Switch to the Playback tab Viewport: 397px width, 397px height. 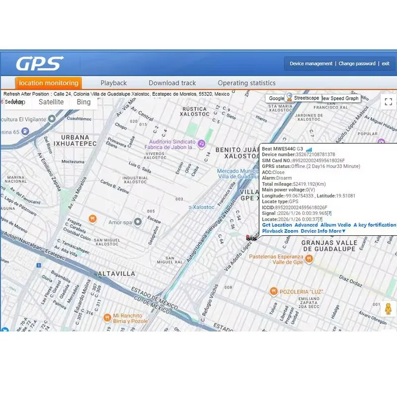click(114, 83)
